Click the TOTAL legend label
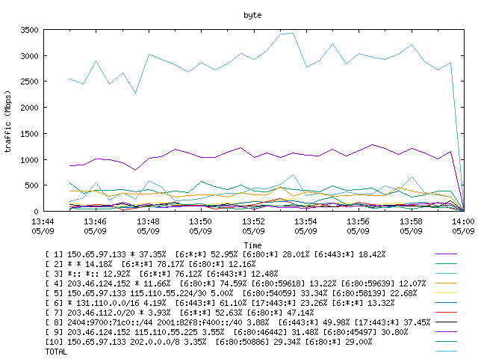 point(57,352)
